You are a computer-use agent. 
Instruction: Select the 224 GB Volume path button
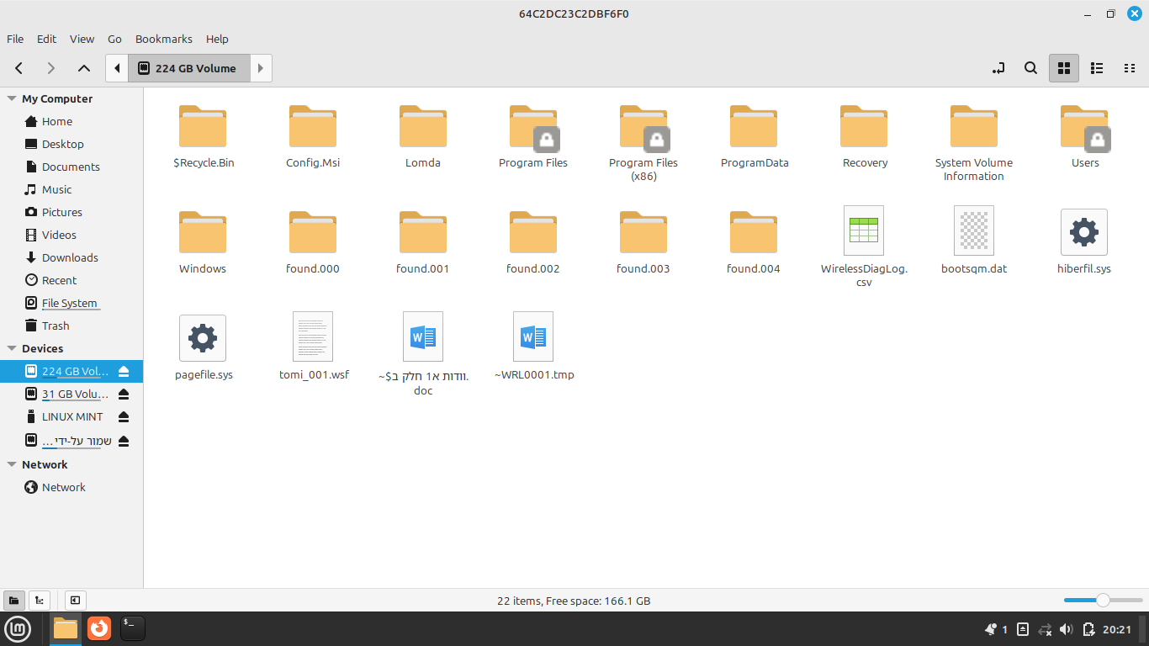pos(189,68)
